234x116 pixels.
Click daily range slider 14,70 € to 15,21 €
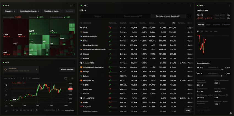click(214, 70)
